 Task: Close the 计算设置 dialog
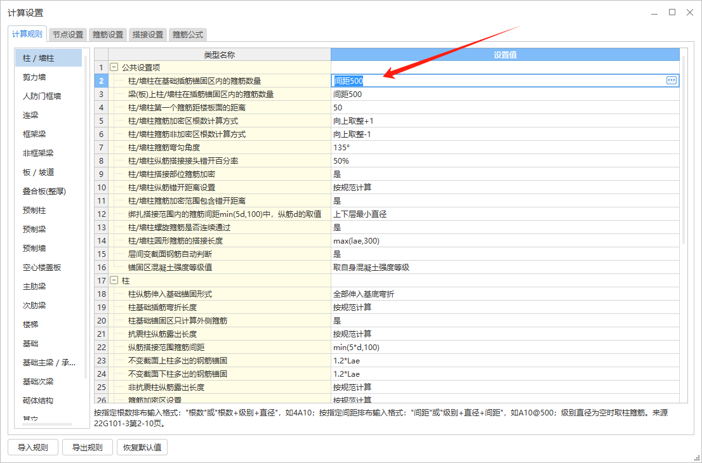tap(690, 13)
